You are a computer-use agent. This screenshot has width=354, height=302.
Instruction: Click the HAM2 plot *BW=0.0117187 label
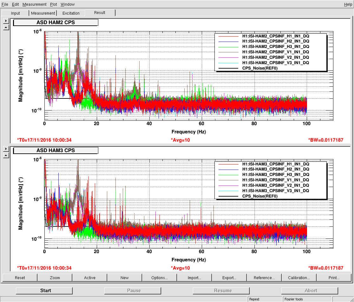[326, 140]
